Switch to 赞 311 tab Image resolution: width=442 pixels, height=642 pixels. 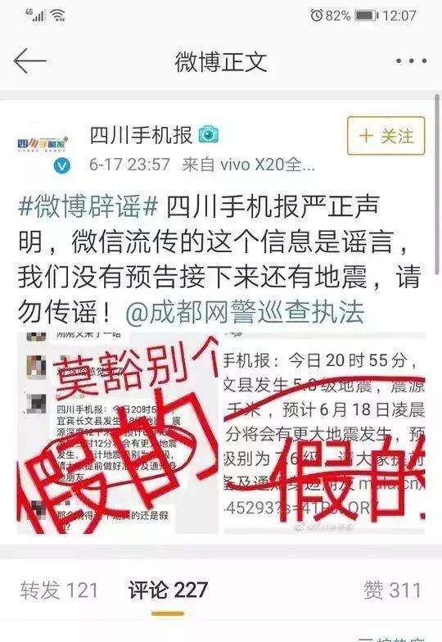coord(392,590)
